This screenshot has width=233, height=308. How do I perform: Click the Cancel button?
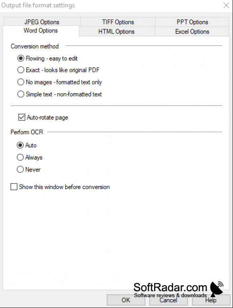tap(168, 300)
